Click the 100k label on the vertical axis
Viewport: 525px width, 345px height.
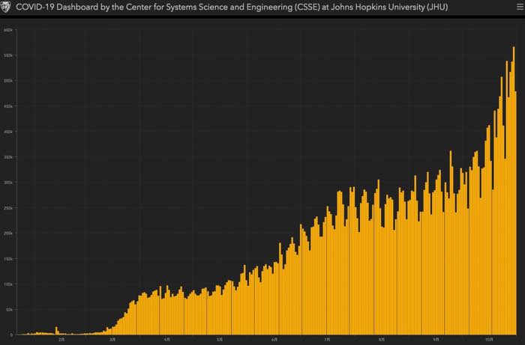[x=8, y=284]
